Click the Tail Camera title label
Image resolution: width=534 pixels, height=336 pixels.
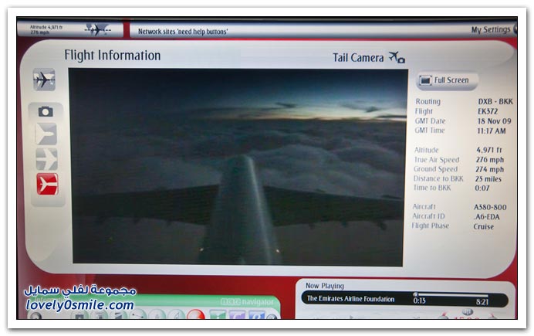click(358, 58)
